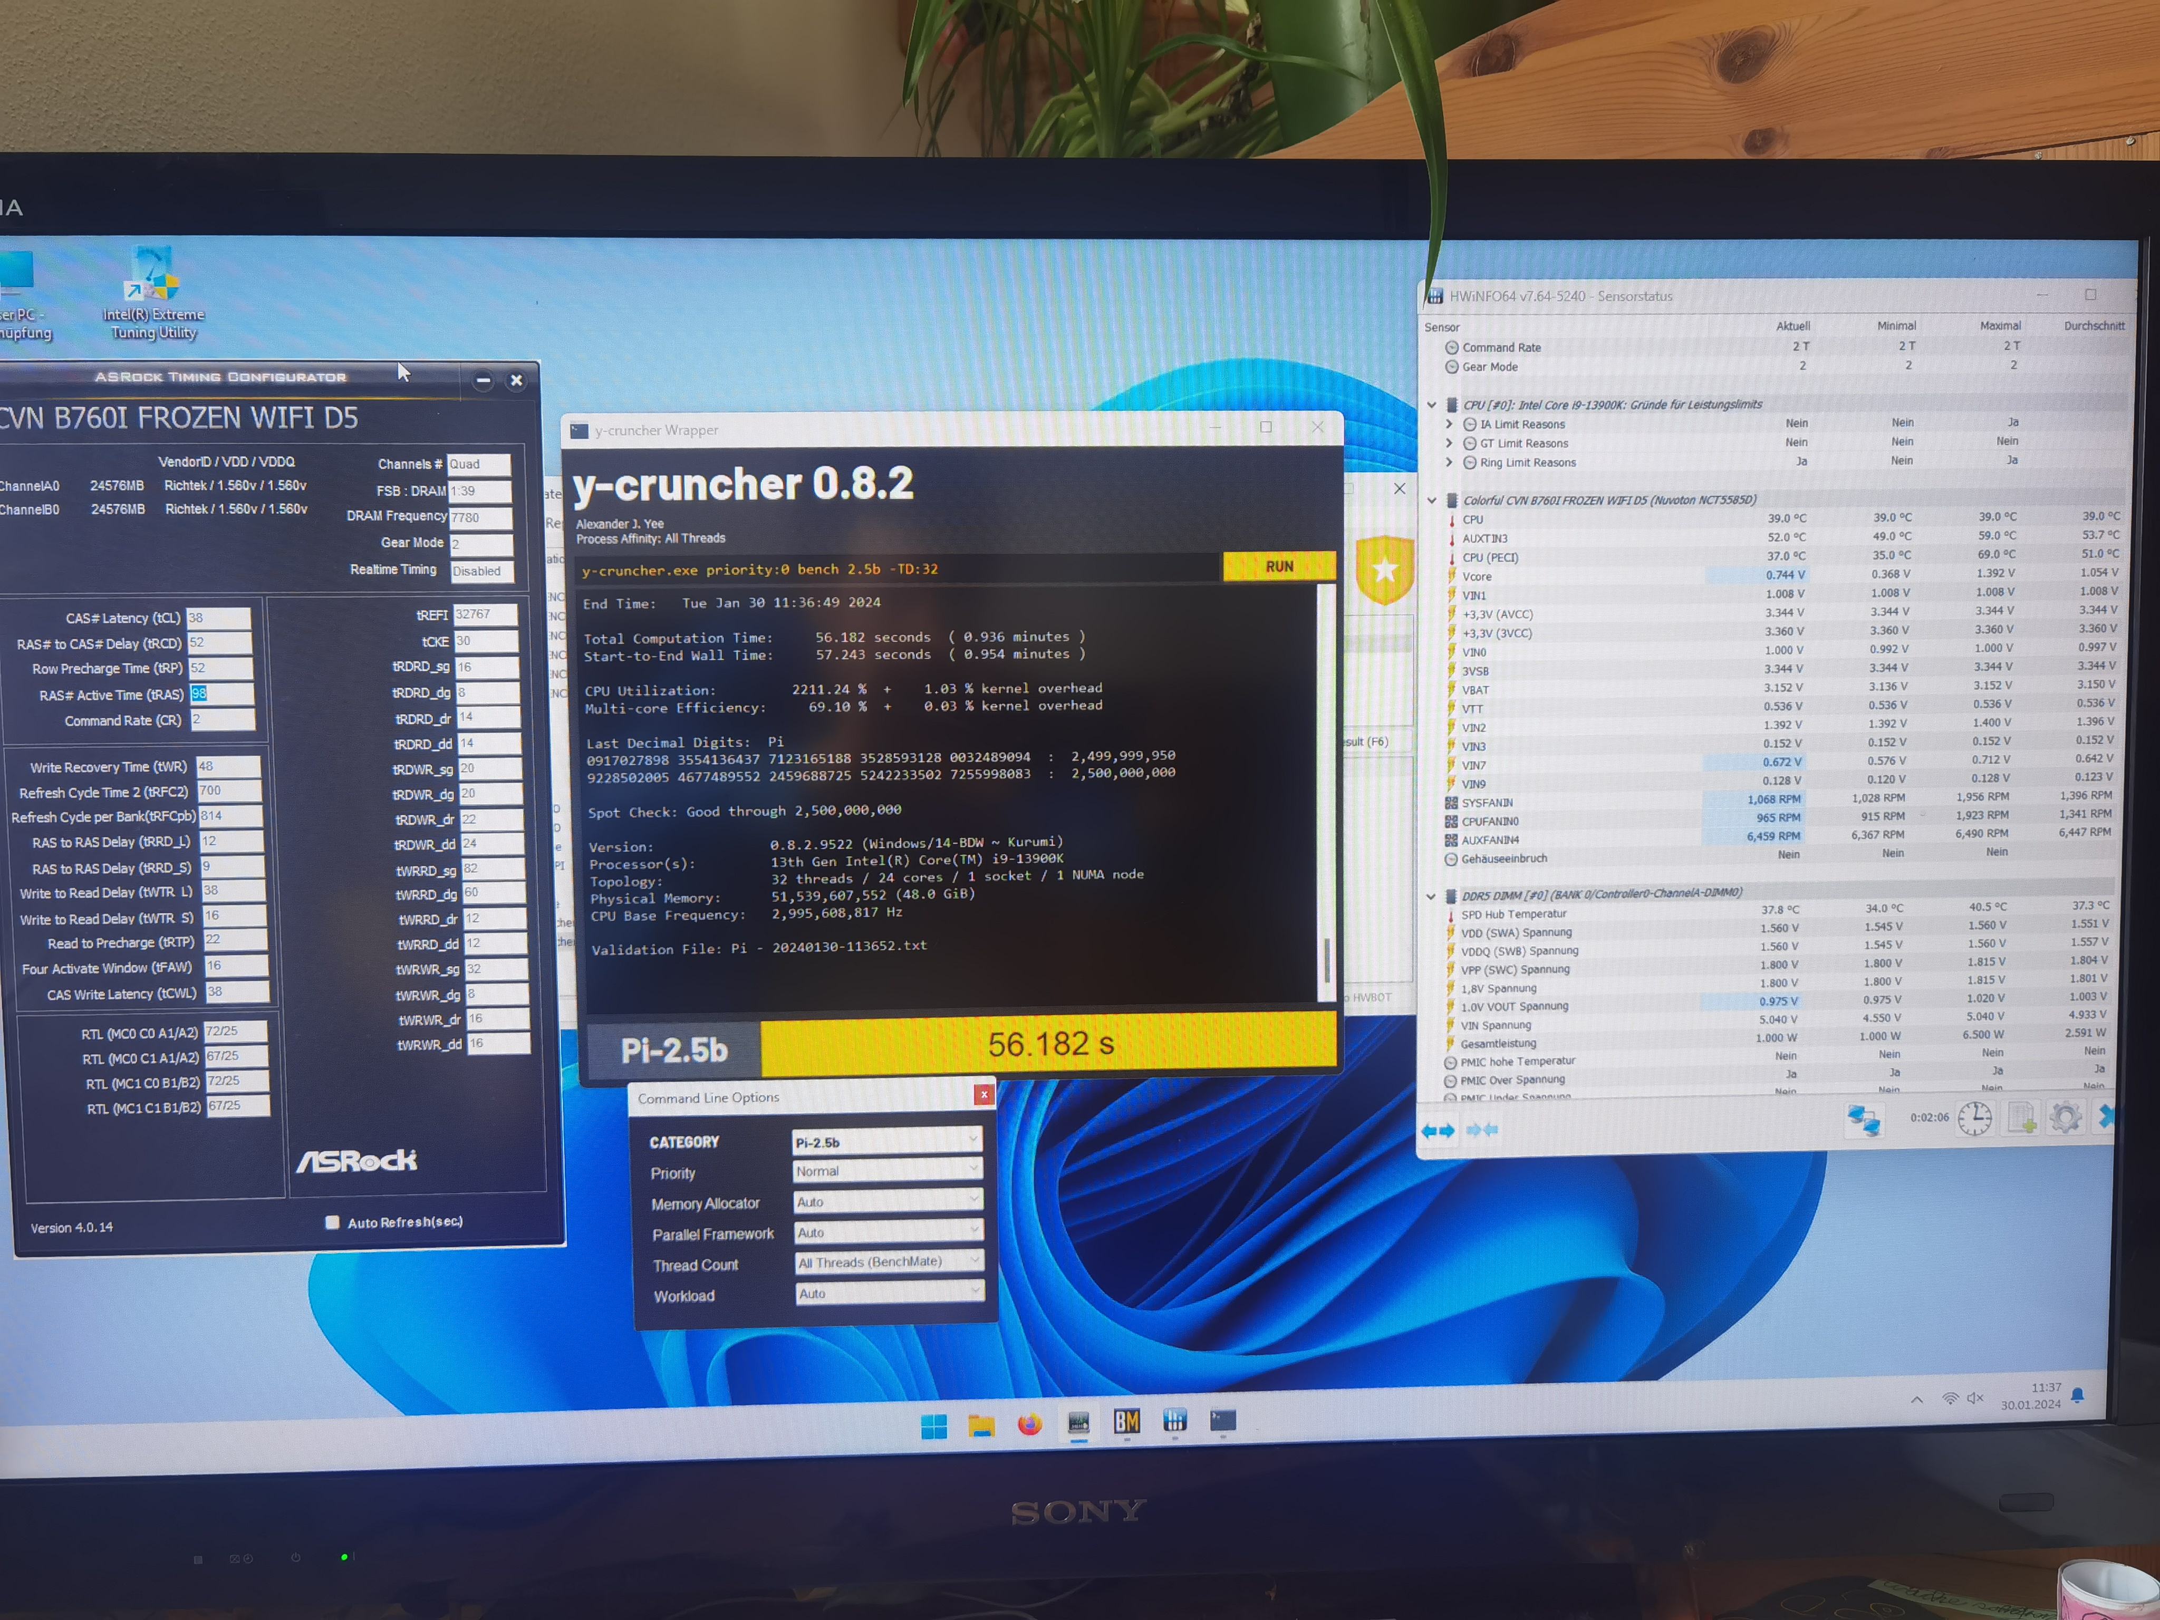Click the HWiNFO reset clock icon

1974,1119
